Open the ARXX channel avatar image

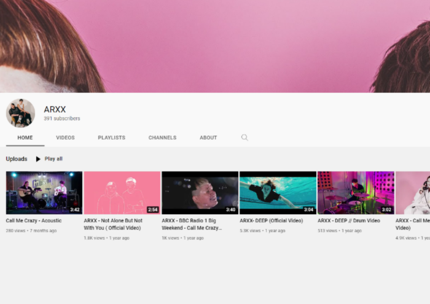pyautogui.click(x=20, y=113)
